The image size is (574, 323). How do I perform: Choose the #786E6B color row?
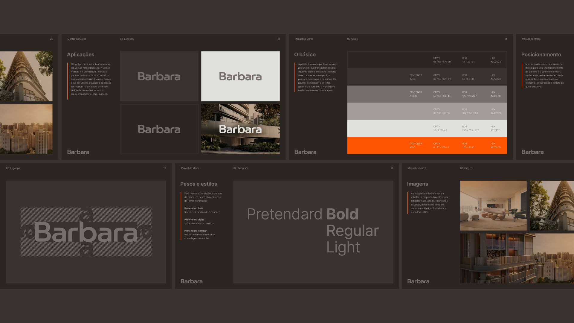click(427, 94)
